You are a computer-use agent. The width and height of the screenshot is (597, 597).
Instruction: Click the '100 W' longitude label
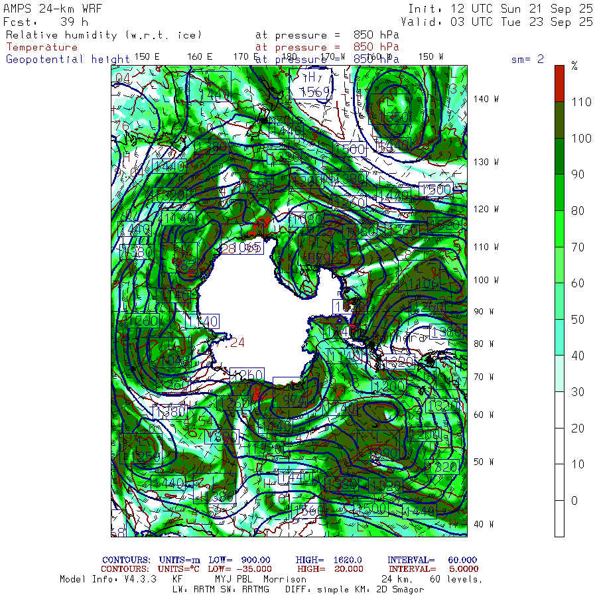pos(486,280)
